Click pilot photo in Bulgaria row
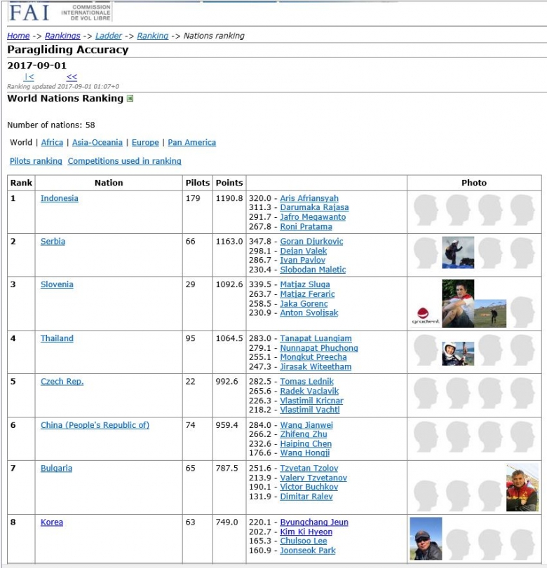The width and height of the screenshot is (547, 568). (x=522, y=487)
